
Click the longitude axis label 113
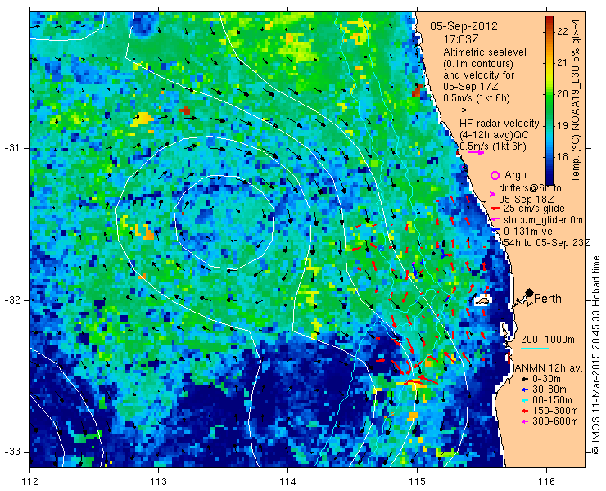(159, 482)
